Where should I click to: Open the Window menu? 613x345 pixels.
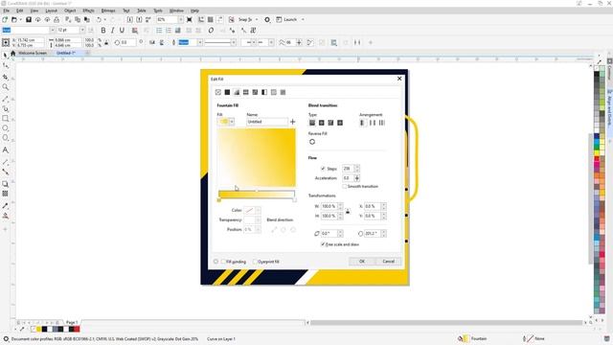coord(176,11)
